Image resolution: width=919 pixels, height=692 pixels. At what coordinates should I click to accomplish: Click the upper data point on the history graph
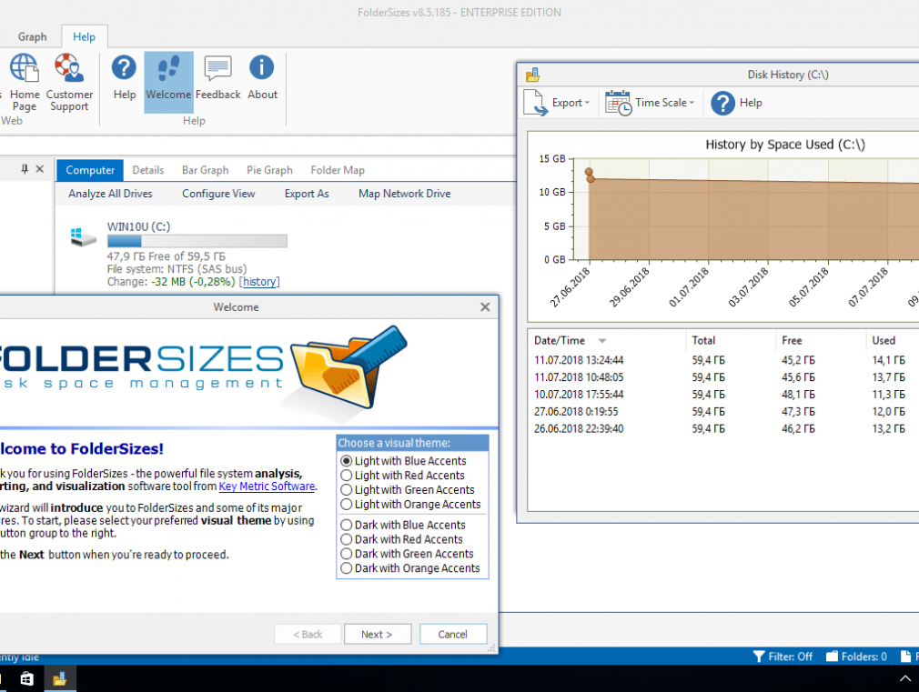click(x=589, y=172)
